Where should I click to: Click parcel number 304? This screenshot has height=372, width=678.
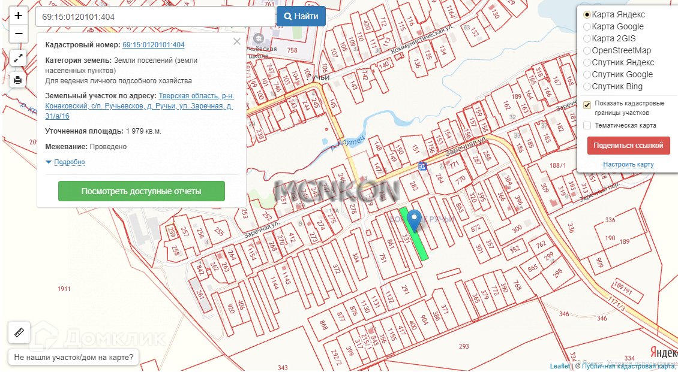pyautogui.click(x=355, y=258)
